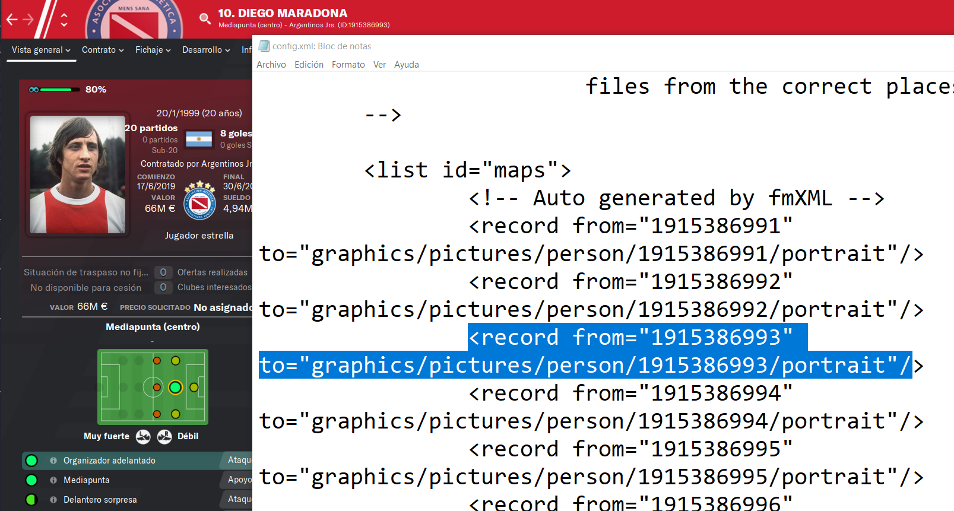954x511 pixels.
Task: Click the Muy fuerte right foot icon
Action: pyautogui.click(x=143, y=437)
